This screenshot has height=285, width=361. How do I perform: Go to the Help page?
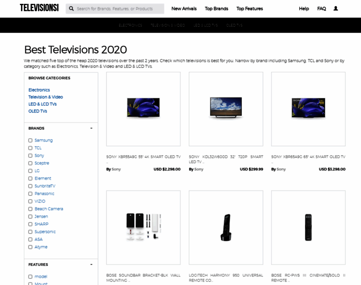click(304, 9)
